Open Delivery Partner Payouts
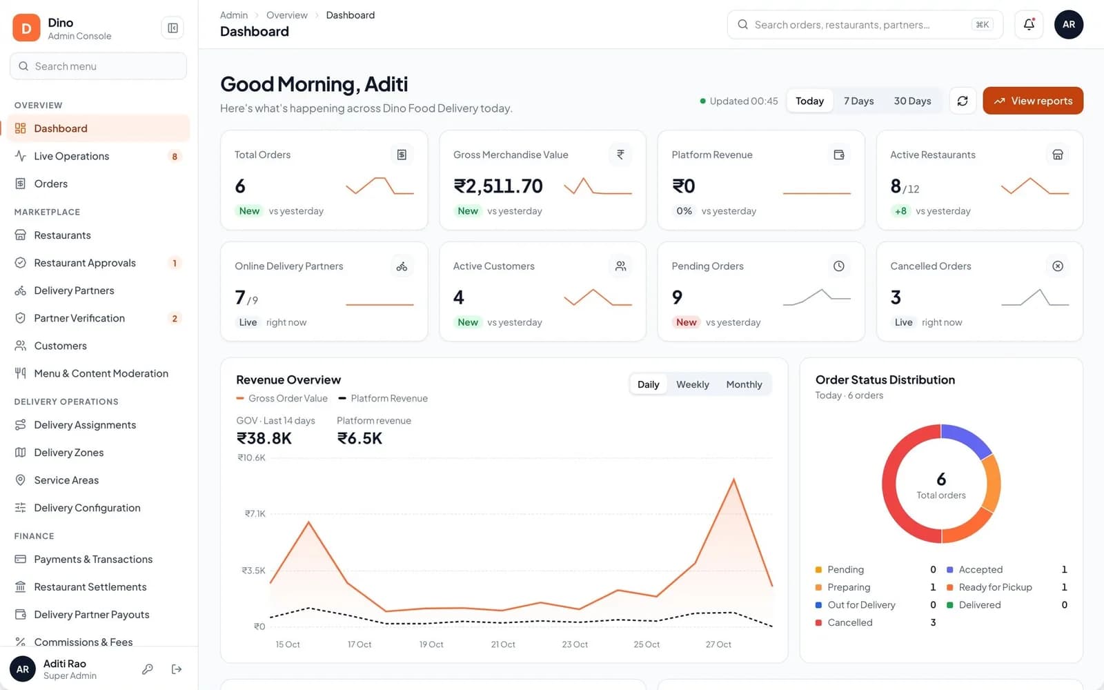Image resolution: width=1104 pixels, height=690 pixels. (x=98, y=615)
